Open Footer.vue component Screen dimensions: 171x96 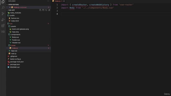[16, 40]
